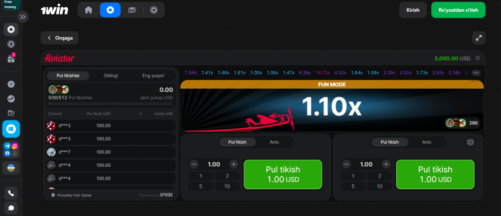501x216 pixels.
Task: Increase right bet amount with plus
Action: tap(387, 164)
